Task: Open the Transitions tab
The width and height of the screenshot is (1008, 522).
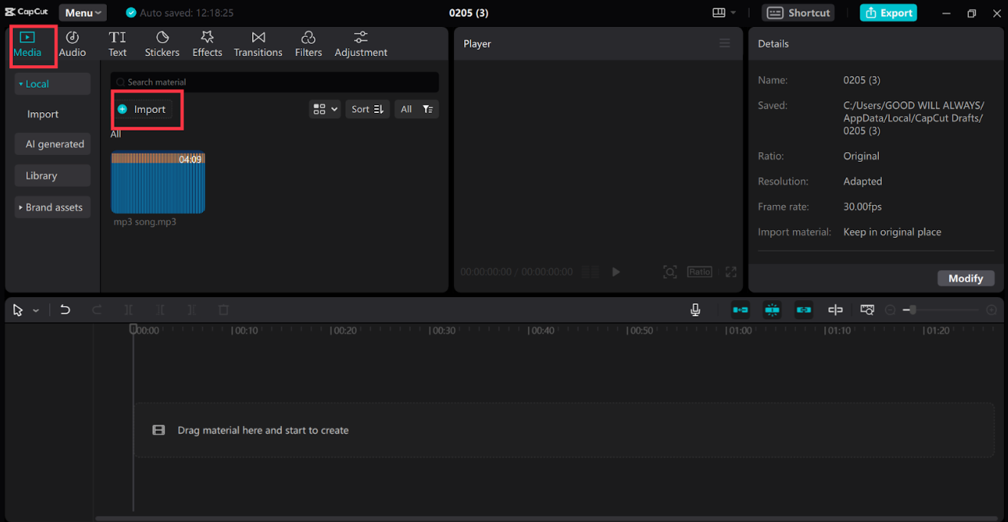Action: tap(258, 45)
